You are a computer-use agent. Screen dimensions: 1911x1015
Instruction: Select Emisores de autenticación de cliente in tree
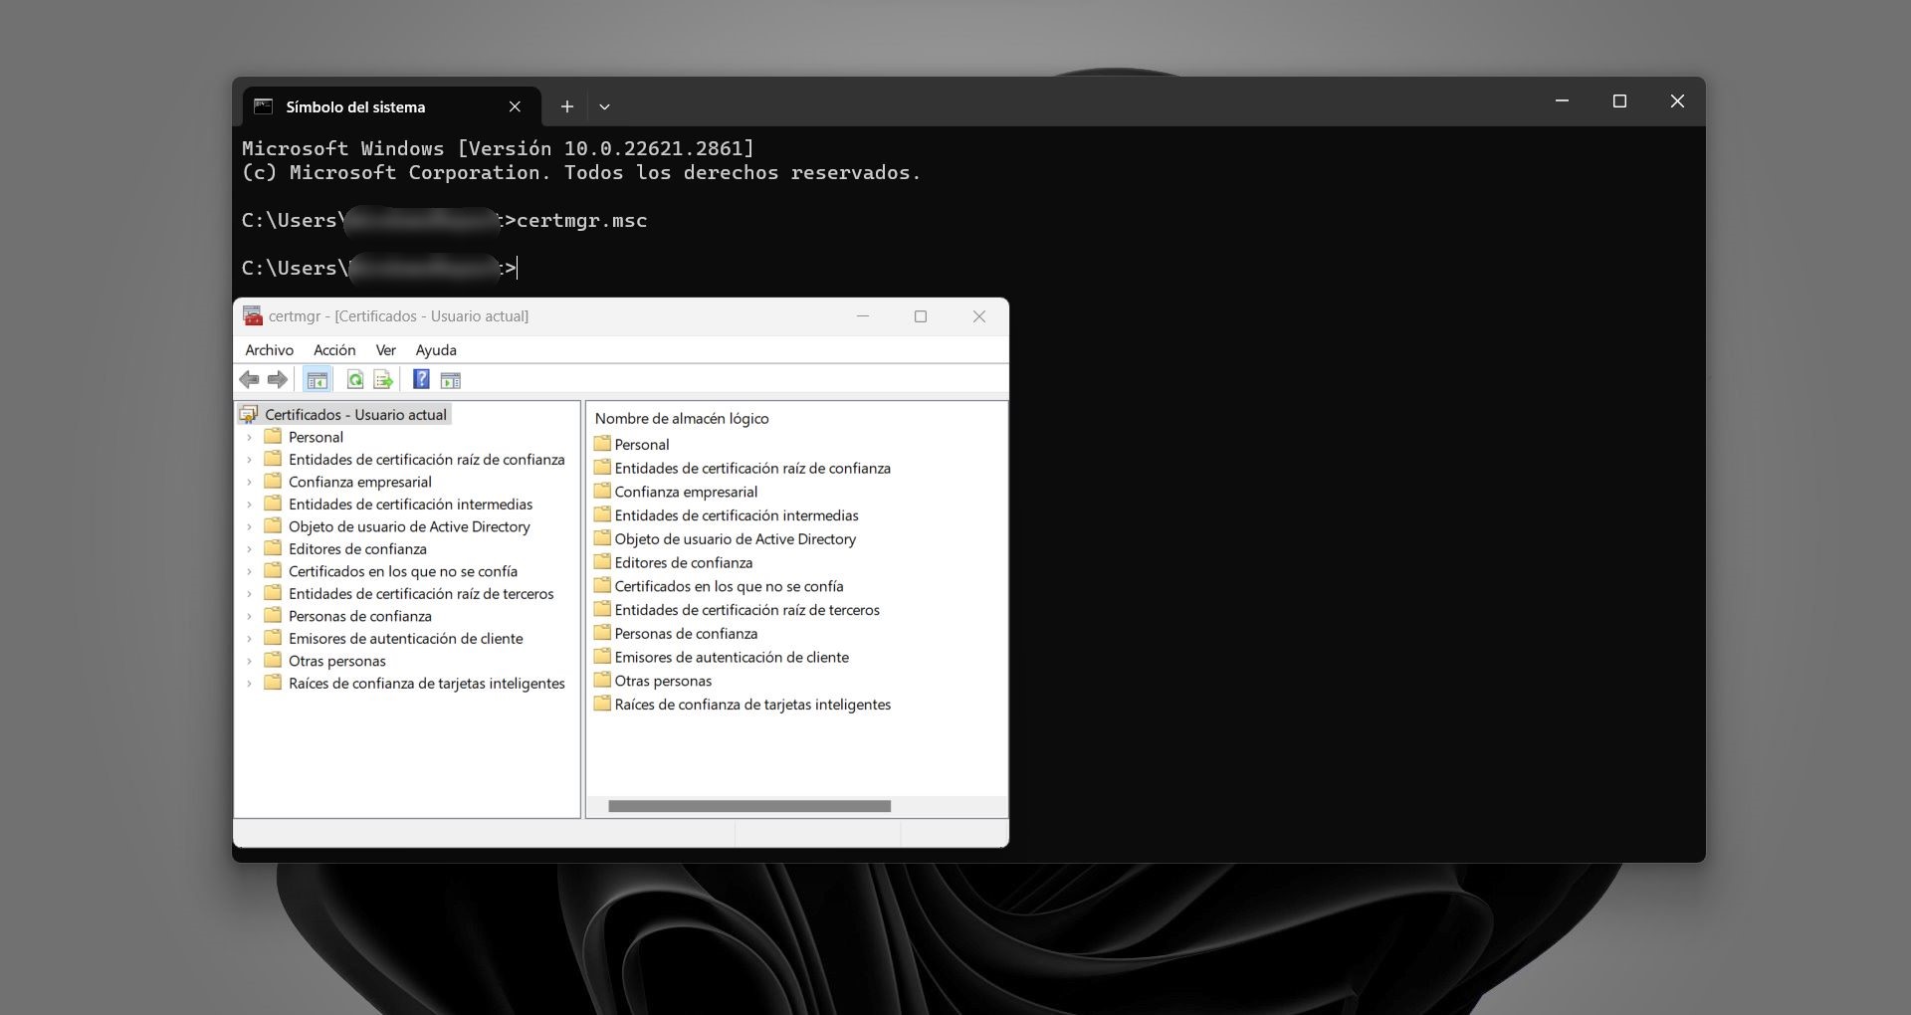click(x=405, y=638)
